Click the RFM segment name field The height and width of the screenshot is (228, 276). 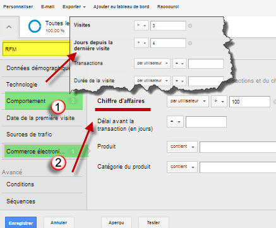(36, 49)
